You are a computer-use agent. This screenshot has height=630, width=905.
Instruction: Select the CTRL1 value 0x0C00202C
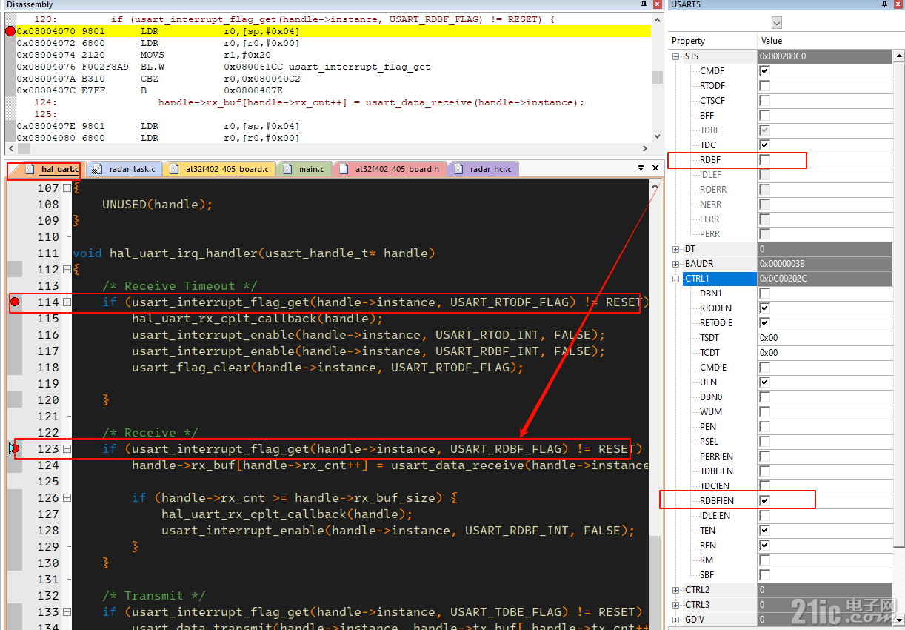click(825, 279)
